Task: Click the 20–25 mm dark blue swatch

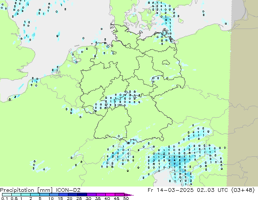Action: pyautogui.click(x=72, y=195)
